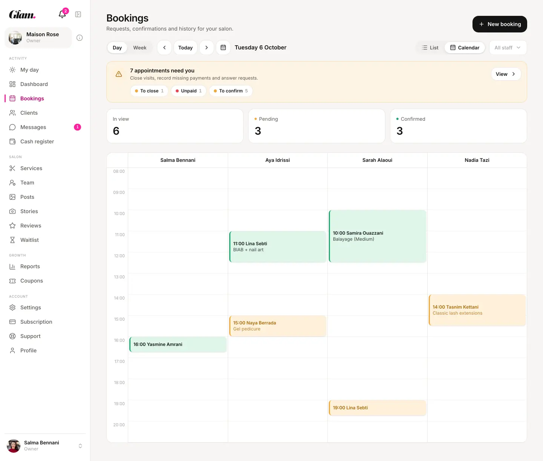Collapse the sidebar panel icon

point(78,14)
